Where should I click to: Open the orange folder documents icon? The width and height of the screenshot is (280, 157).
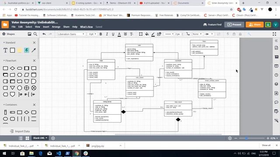[5, 24]
